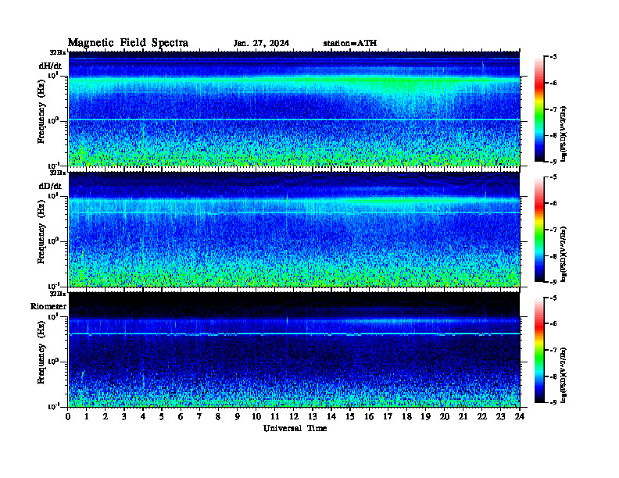Click the '7' hour tick label
The image size is (619, 478).
[200, 417]
